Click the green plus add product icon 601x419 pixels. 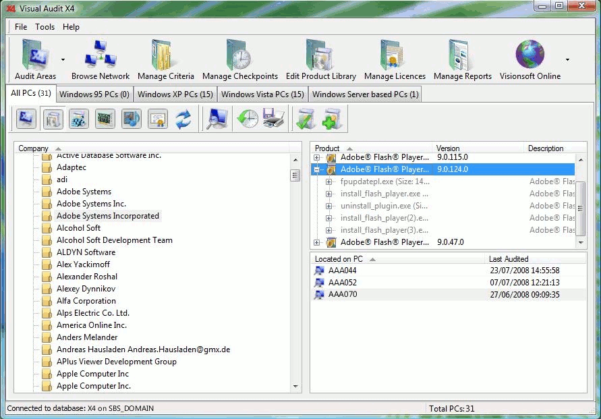(332, 119)
